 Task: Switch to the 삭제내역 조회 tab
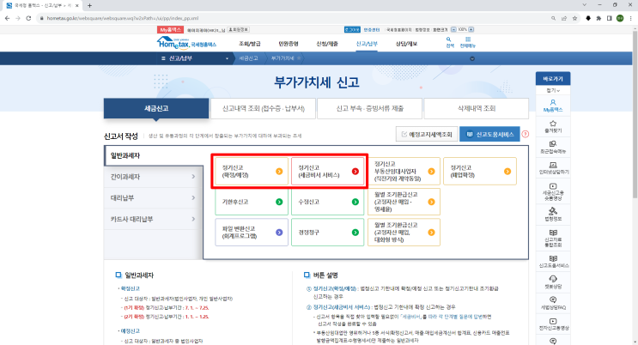click(477, 108)
